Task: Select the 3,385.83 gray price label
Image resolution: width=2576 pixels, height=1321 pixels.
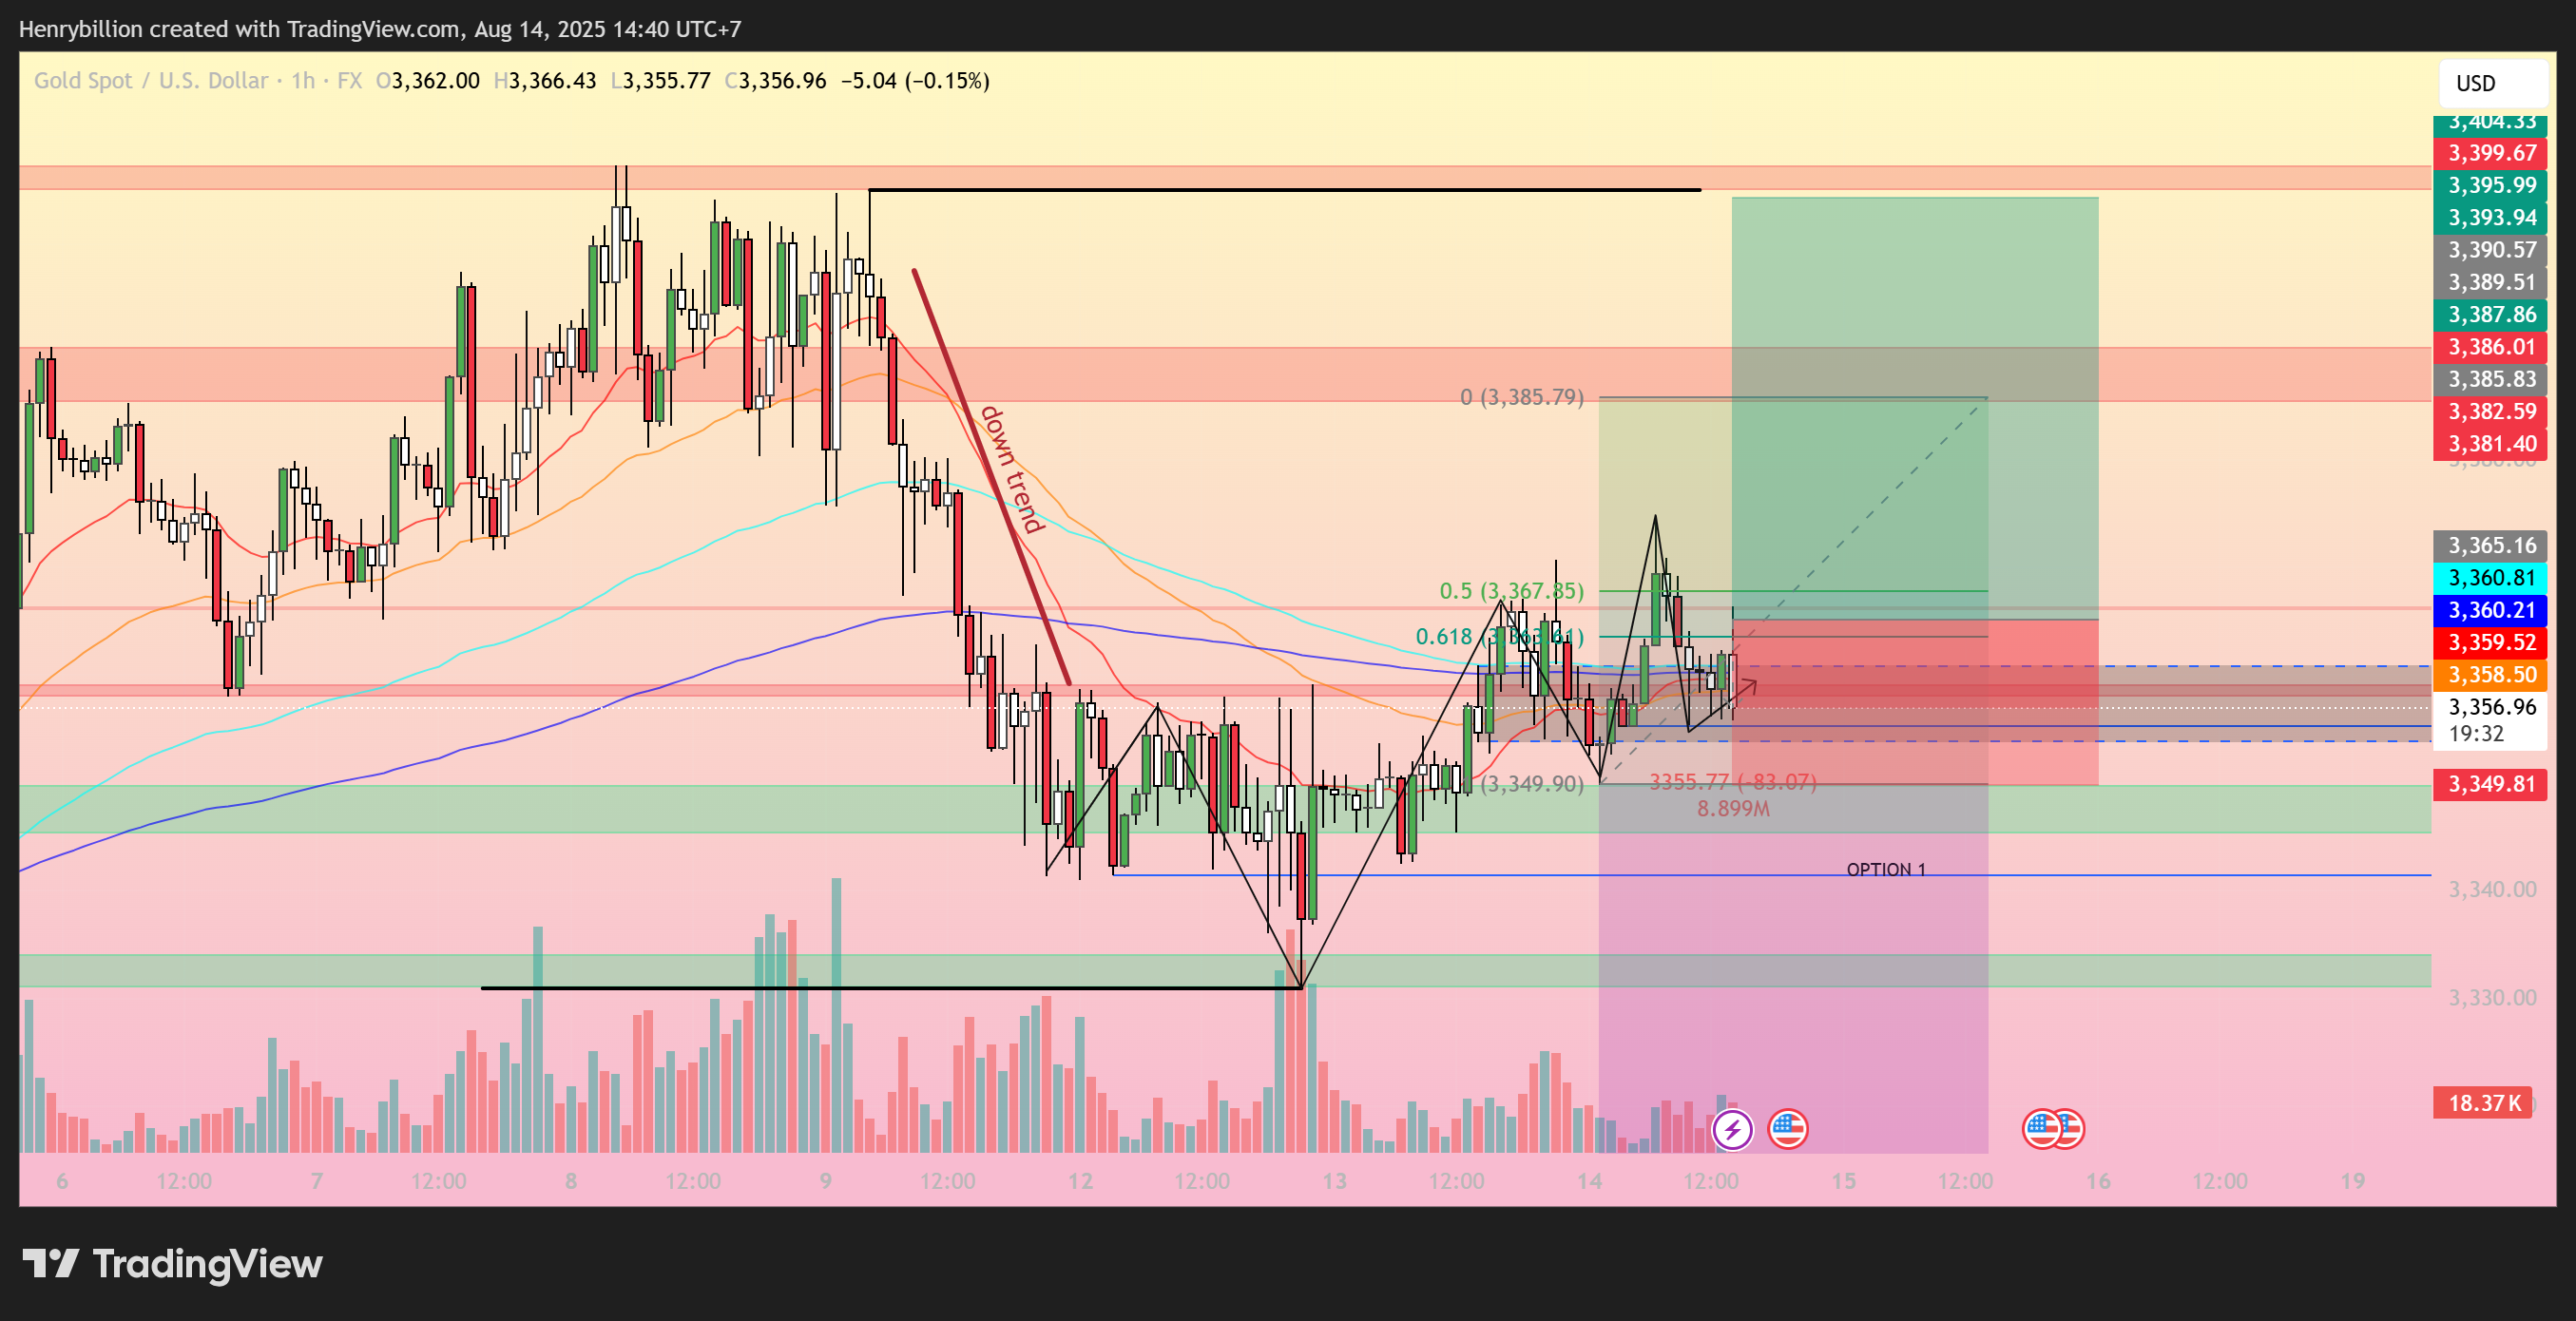Action: point(2490,379)
